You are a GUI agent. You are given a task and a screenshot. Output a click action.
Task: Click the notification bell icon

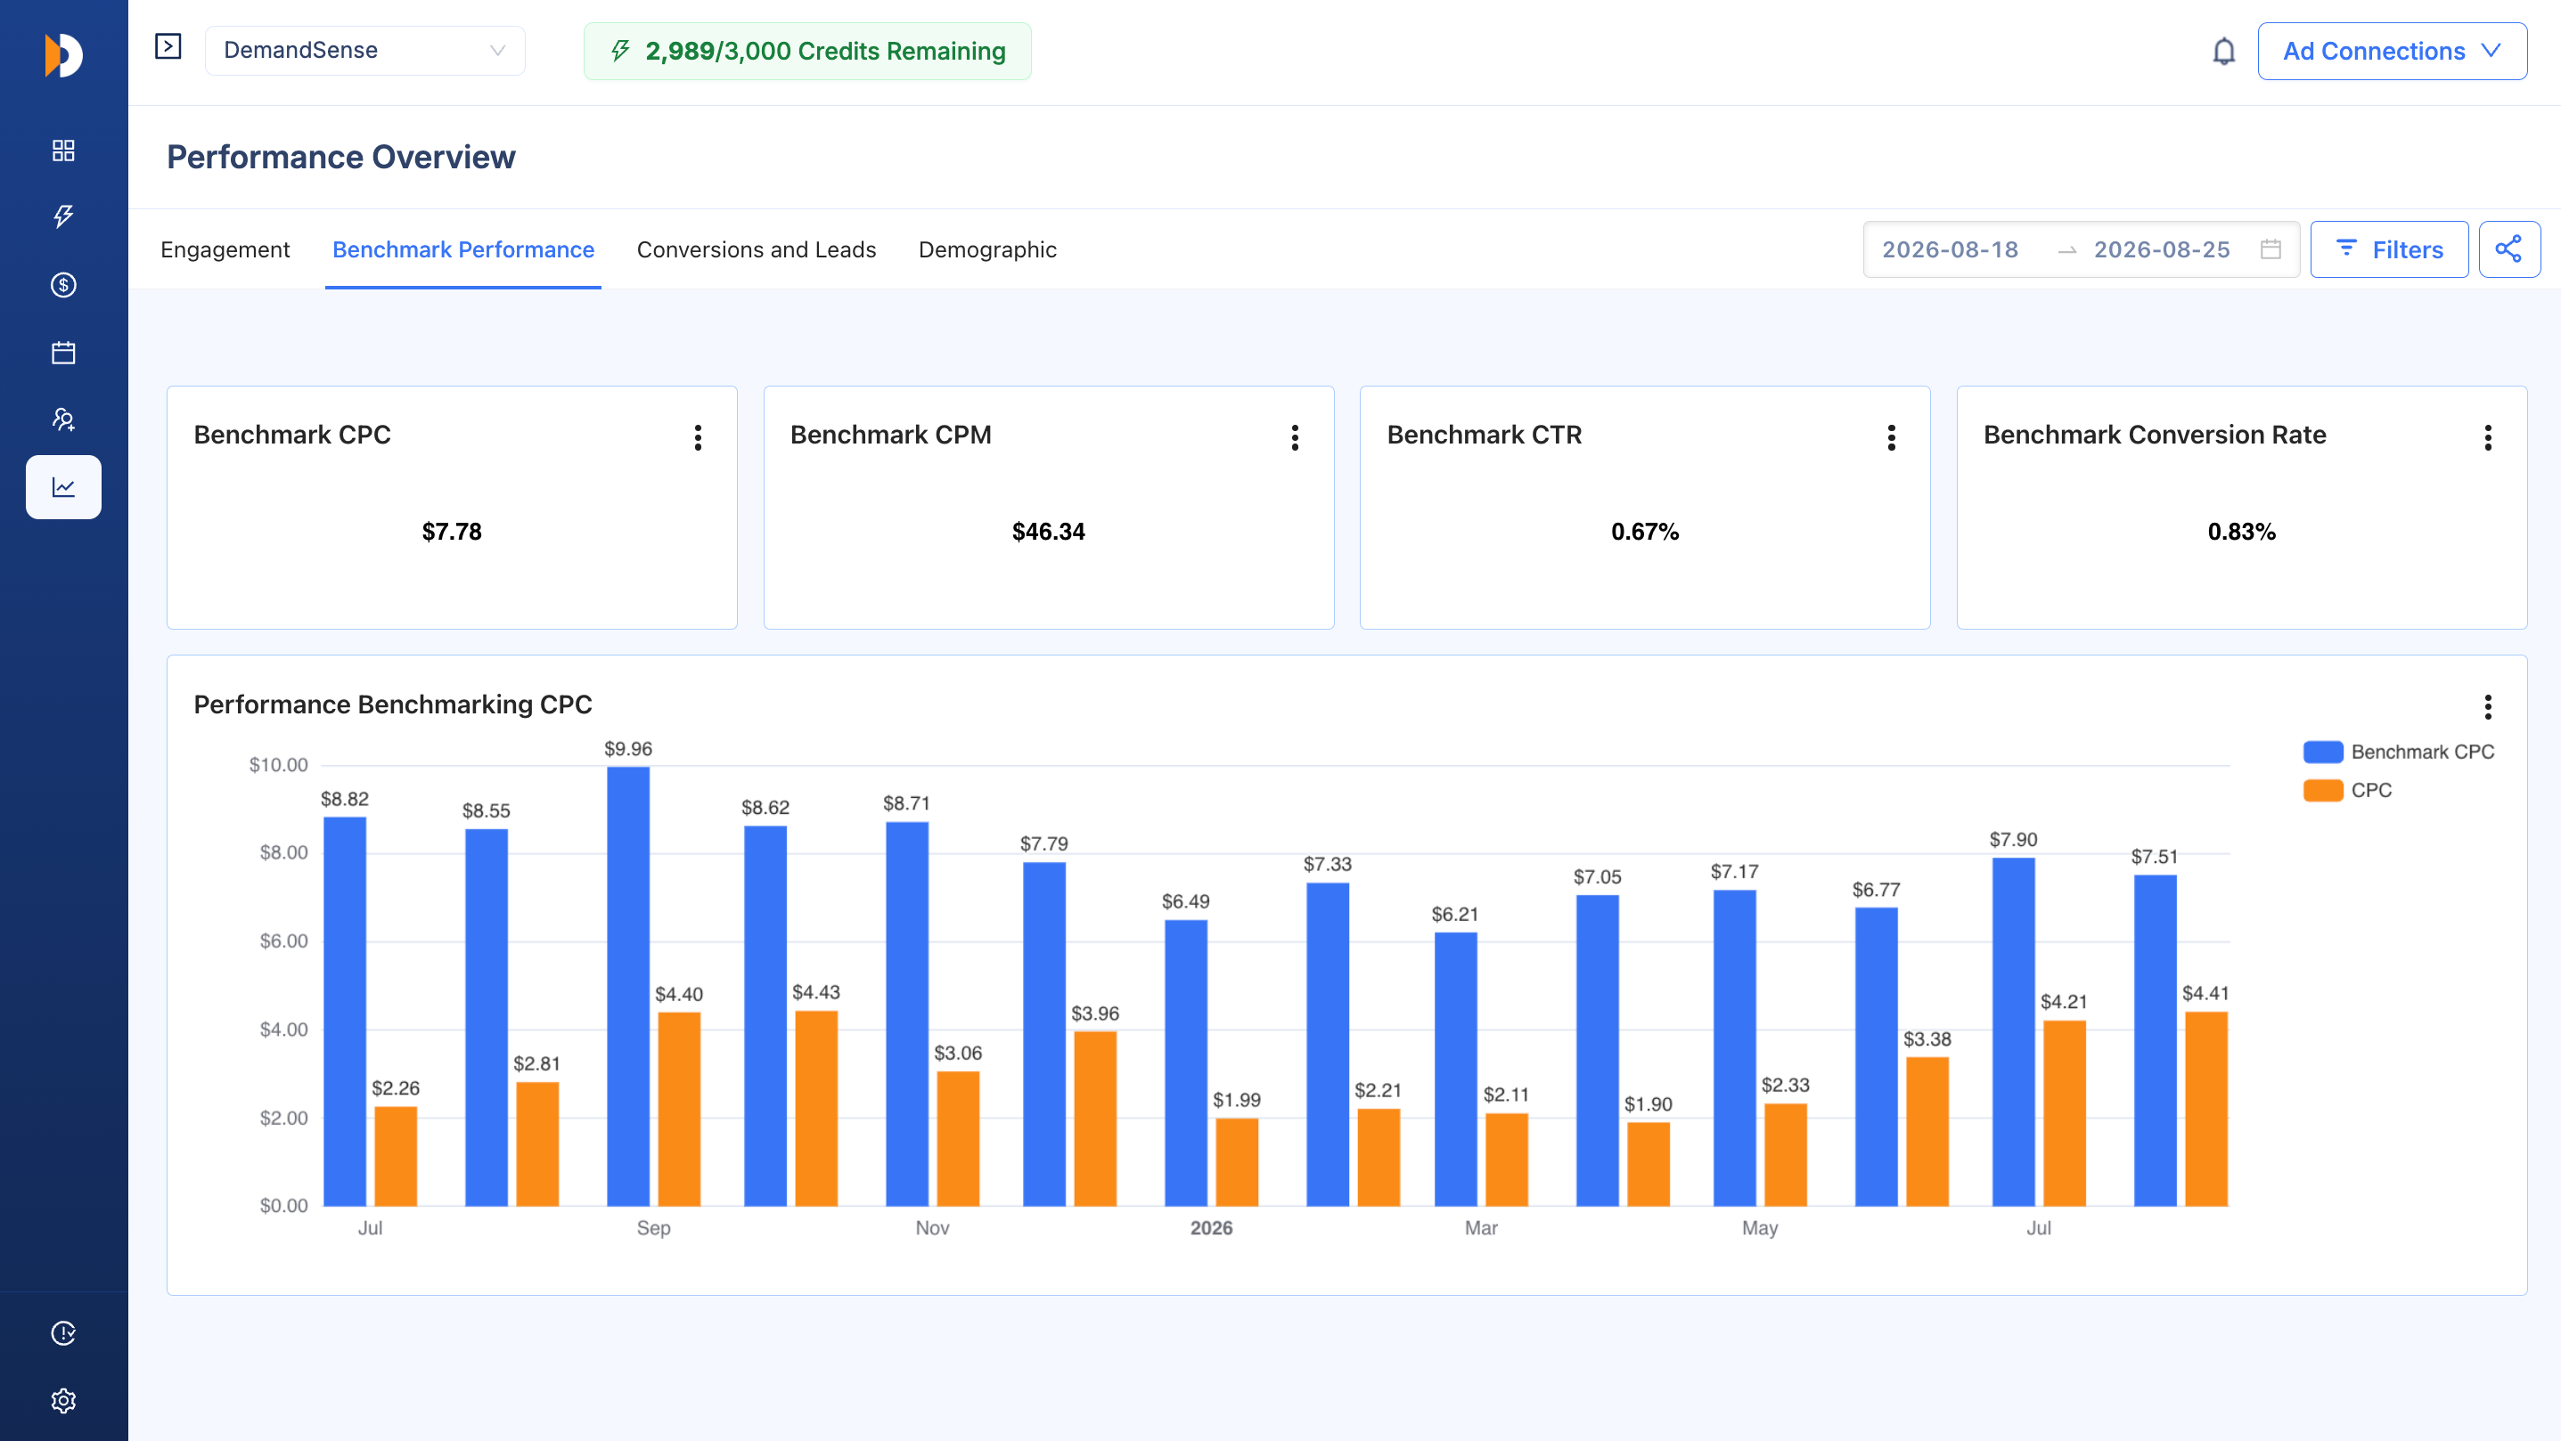click(x=2224, y=51)
